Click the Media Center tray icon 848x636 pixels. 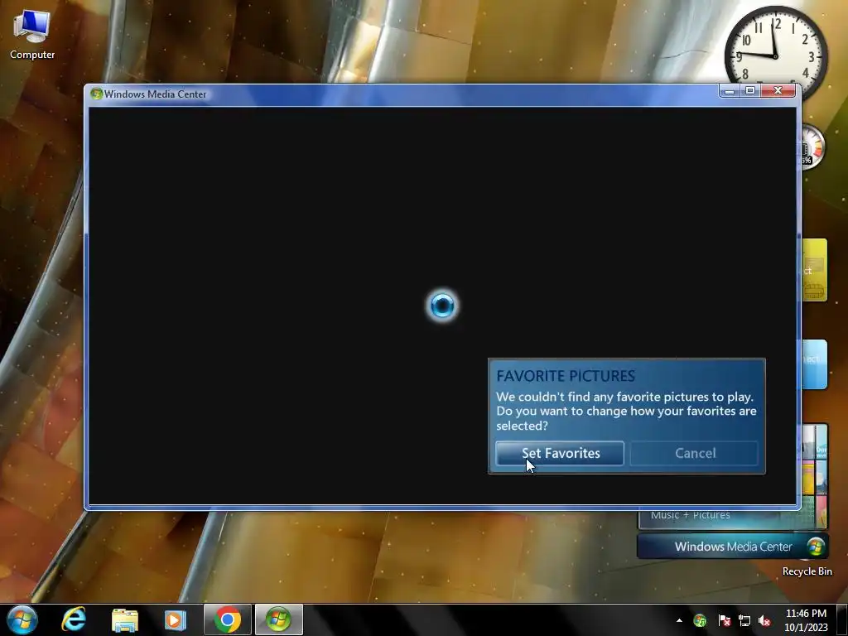click(x=700, y=620)
